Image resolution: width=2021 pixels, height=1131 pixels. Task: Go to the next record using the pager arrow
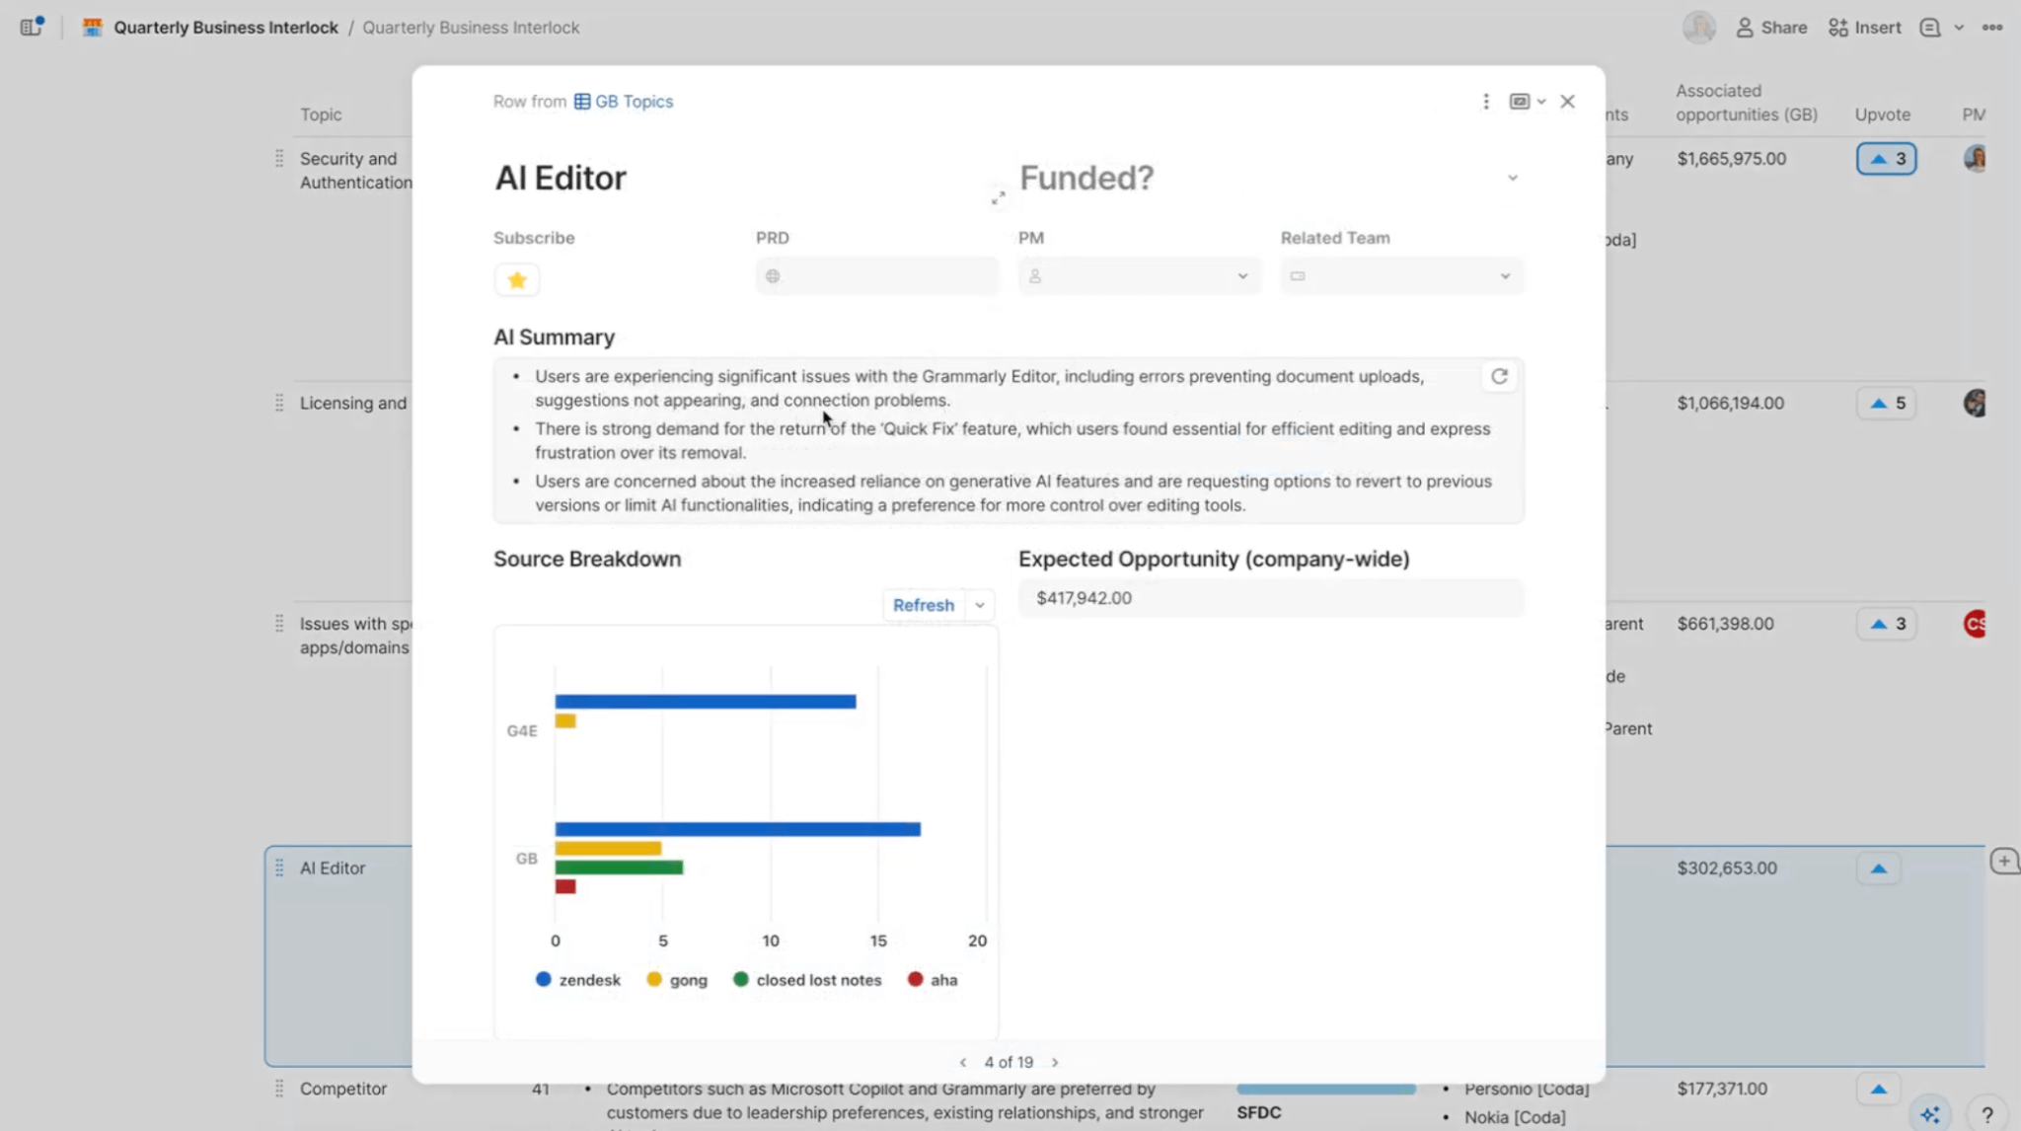click(x=1054, y=1062)
